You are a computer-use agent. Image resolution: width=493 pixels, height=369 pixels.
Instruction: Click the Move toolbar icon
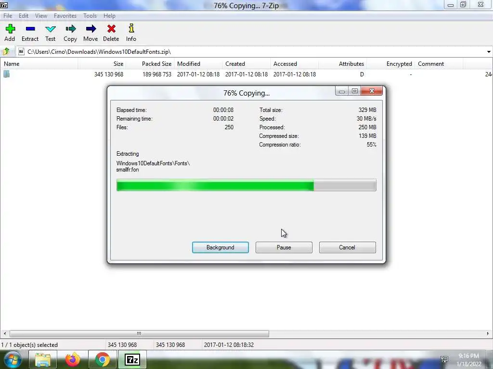tap(91, 33)
